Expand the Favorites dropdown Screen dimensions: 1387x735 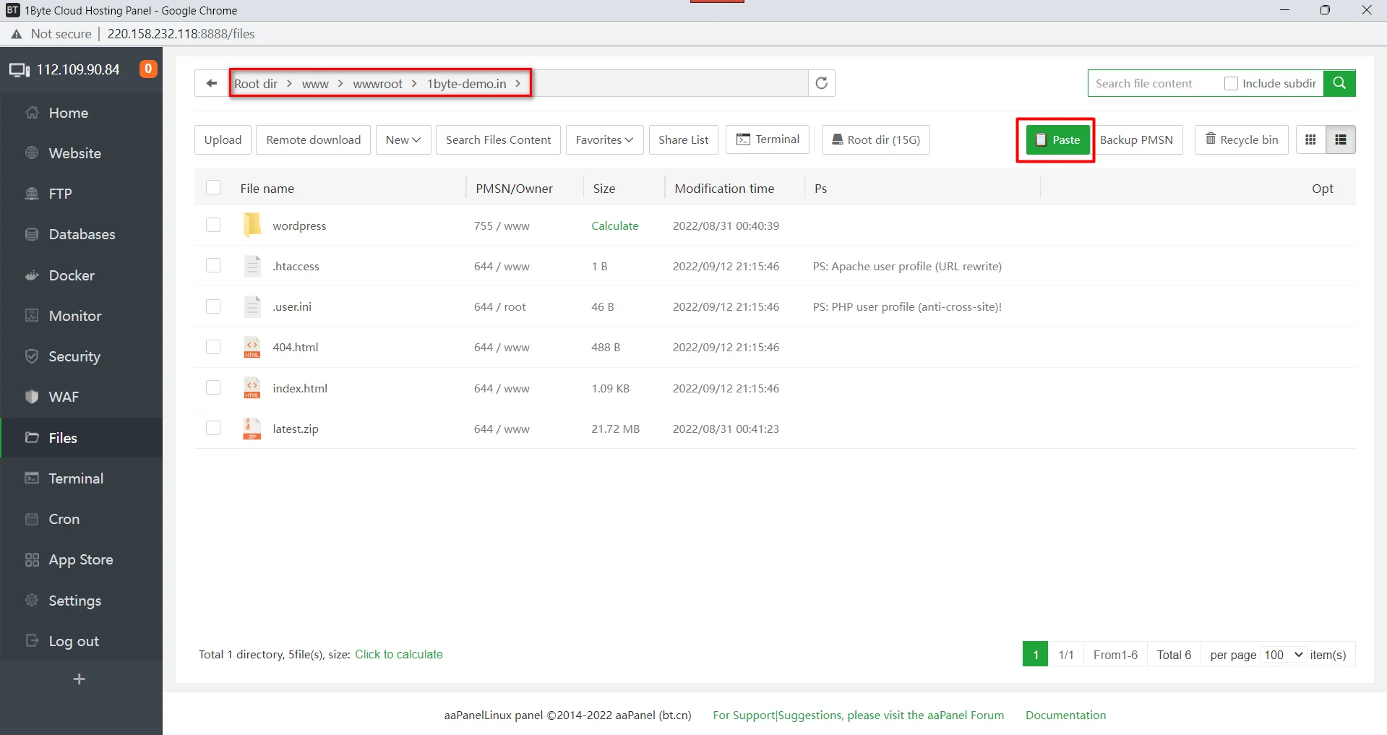(604, 139)
